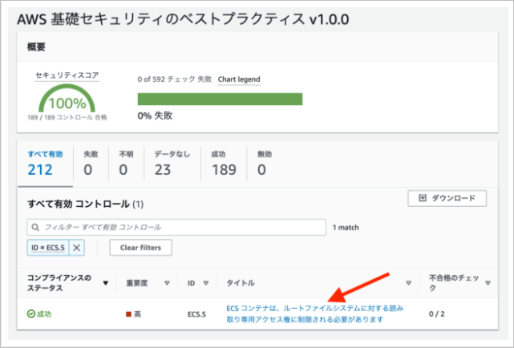Sort by タイトル column arrow

click(x=408, y=283)
